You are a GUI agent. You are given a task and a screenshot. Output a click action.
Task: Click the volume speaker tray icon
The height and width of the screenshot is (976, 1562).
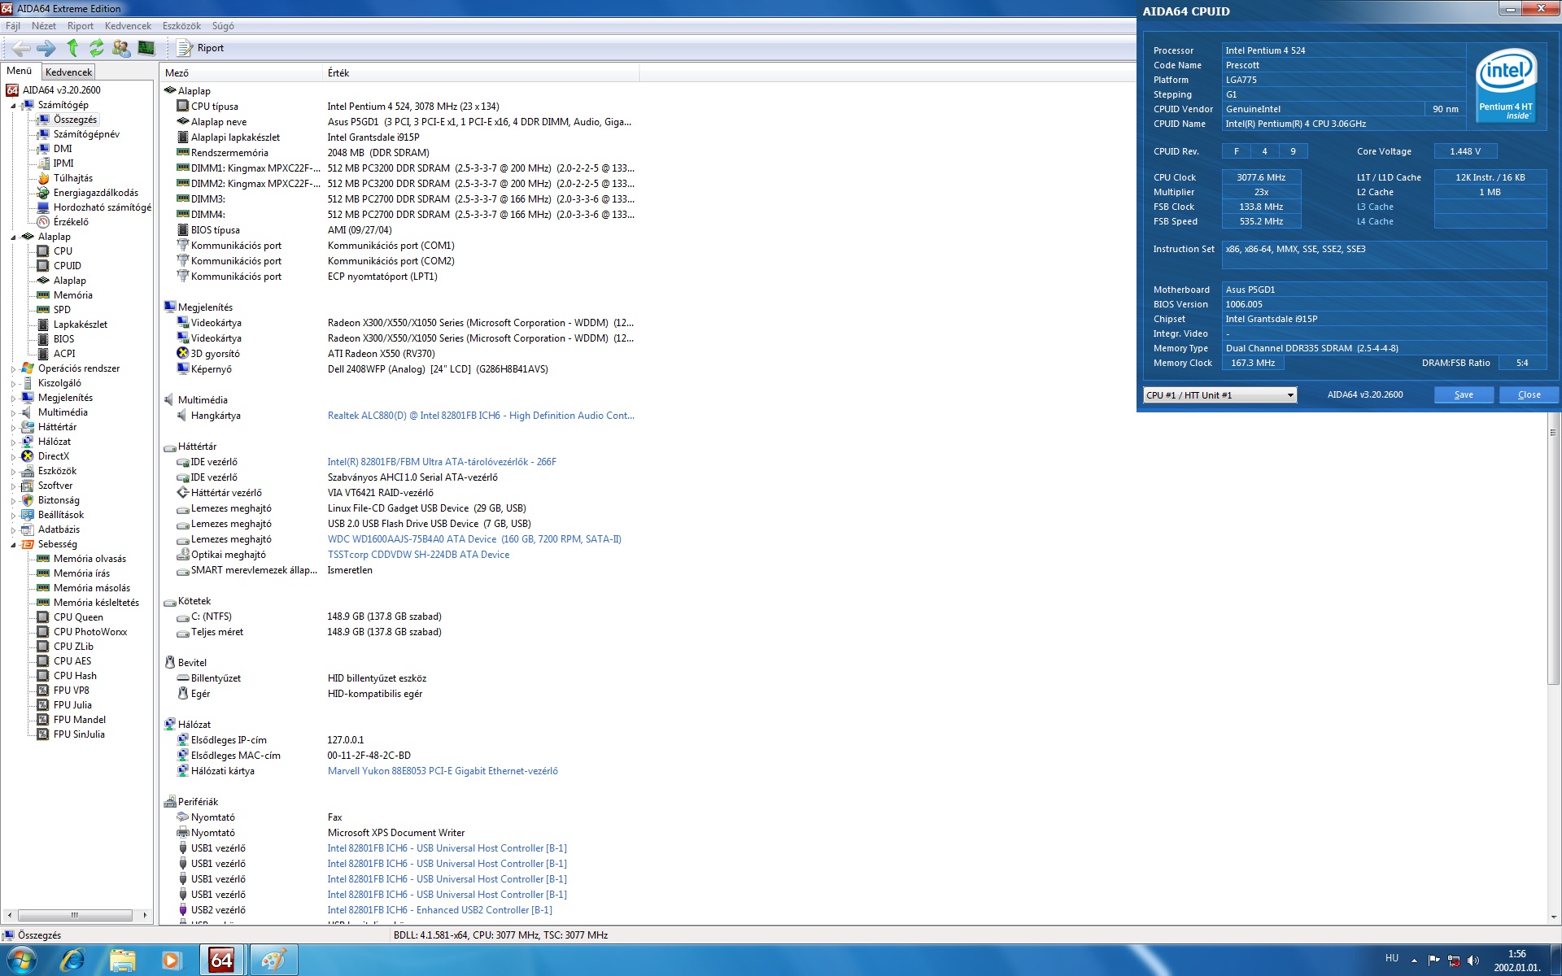tap(1473, 961)
